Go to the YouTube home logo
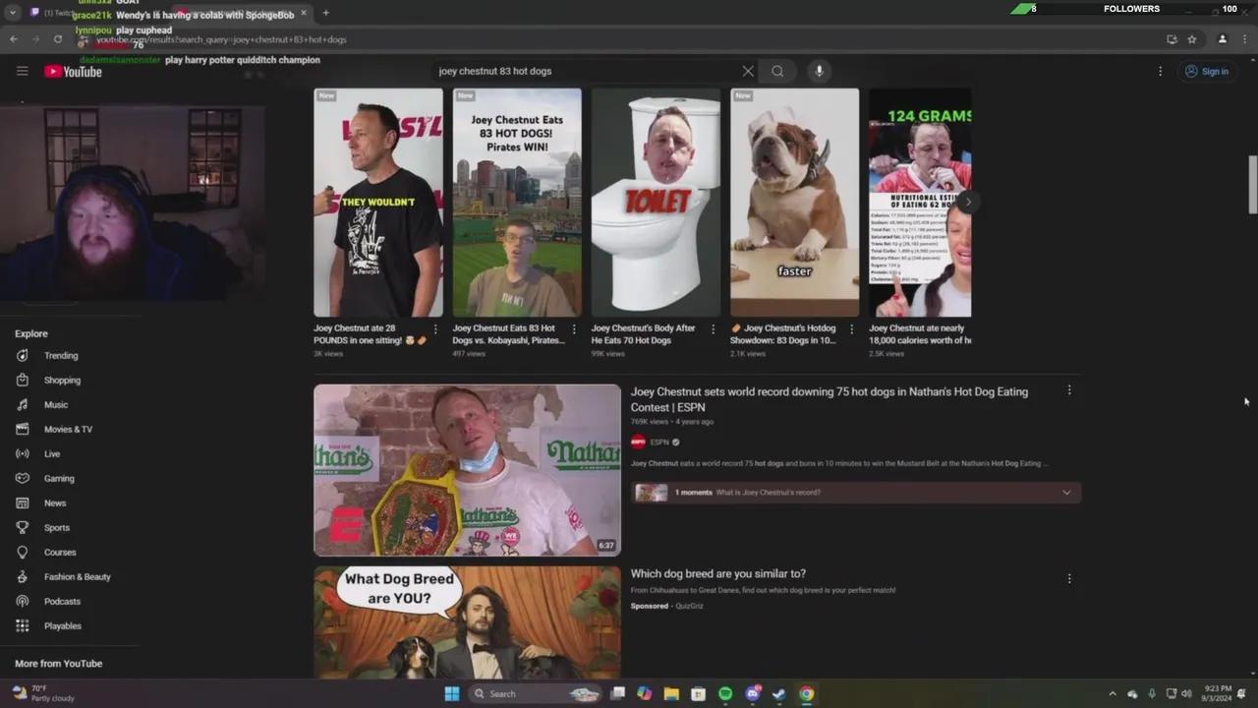This screenshot has width=1258, height=708. tap(73, 71)
